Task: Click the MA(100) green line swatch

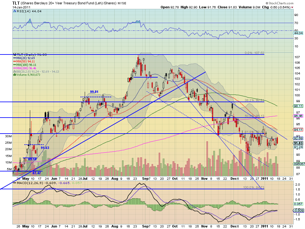Action: pos(14,65)
